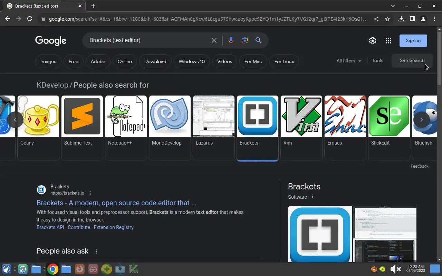Go back in browser history
This screenshot has width=442, height=276.
(8, 19)
